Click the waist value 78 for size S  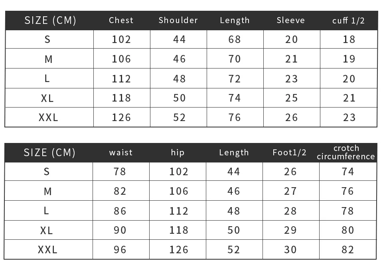pyautogui.click(x=120, y=172)
